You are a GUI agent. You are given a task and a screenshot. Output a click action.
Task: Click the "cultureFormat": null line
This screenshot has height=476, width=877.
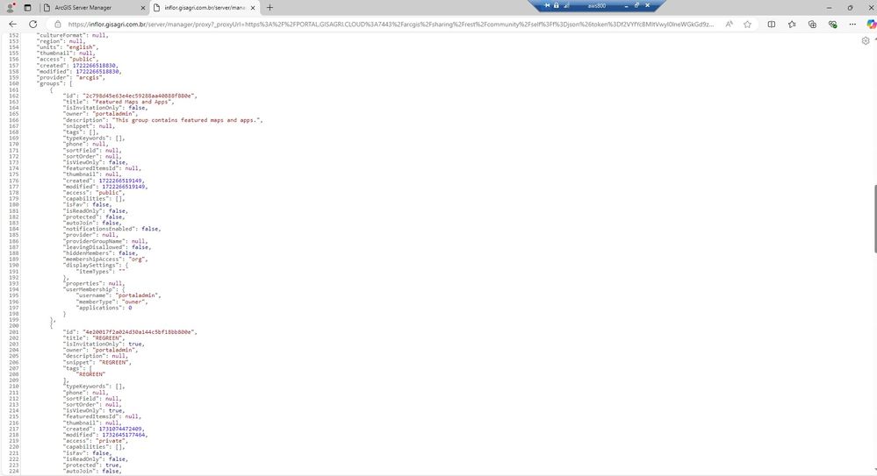click(x=73, y=35)
